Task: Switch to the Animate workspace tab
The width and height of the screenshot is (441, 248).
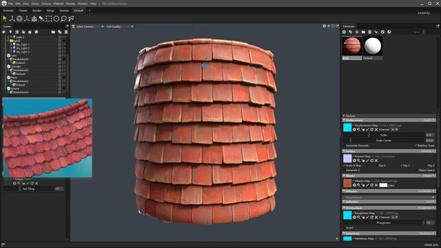Action: tap(8, 11)
